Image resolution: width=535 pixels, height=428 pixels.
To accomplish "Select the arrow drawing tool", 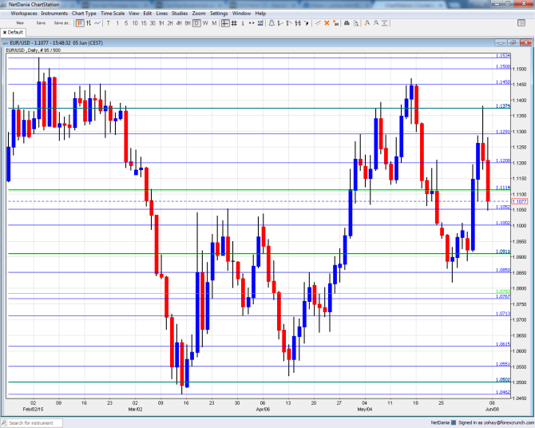I will coord(307,23).
